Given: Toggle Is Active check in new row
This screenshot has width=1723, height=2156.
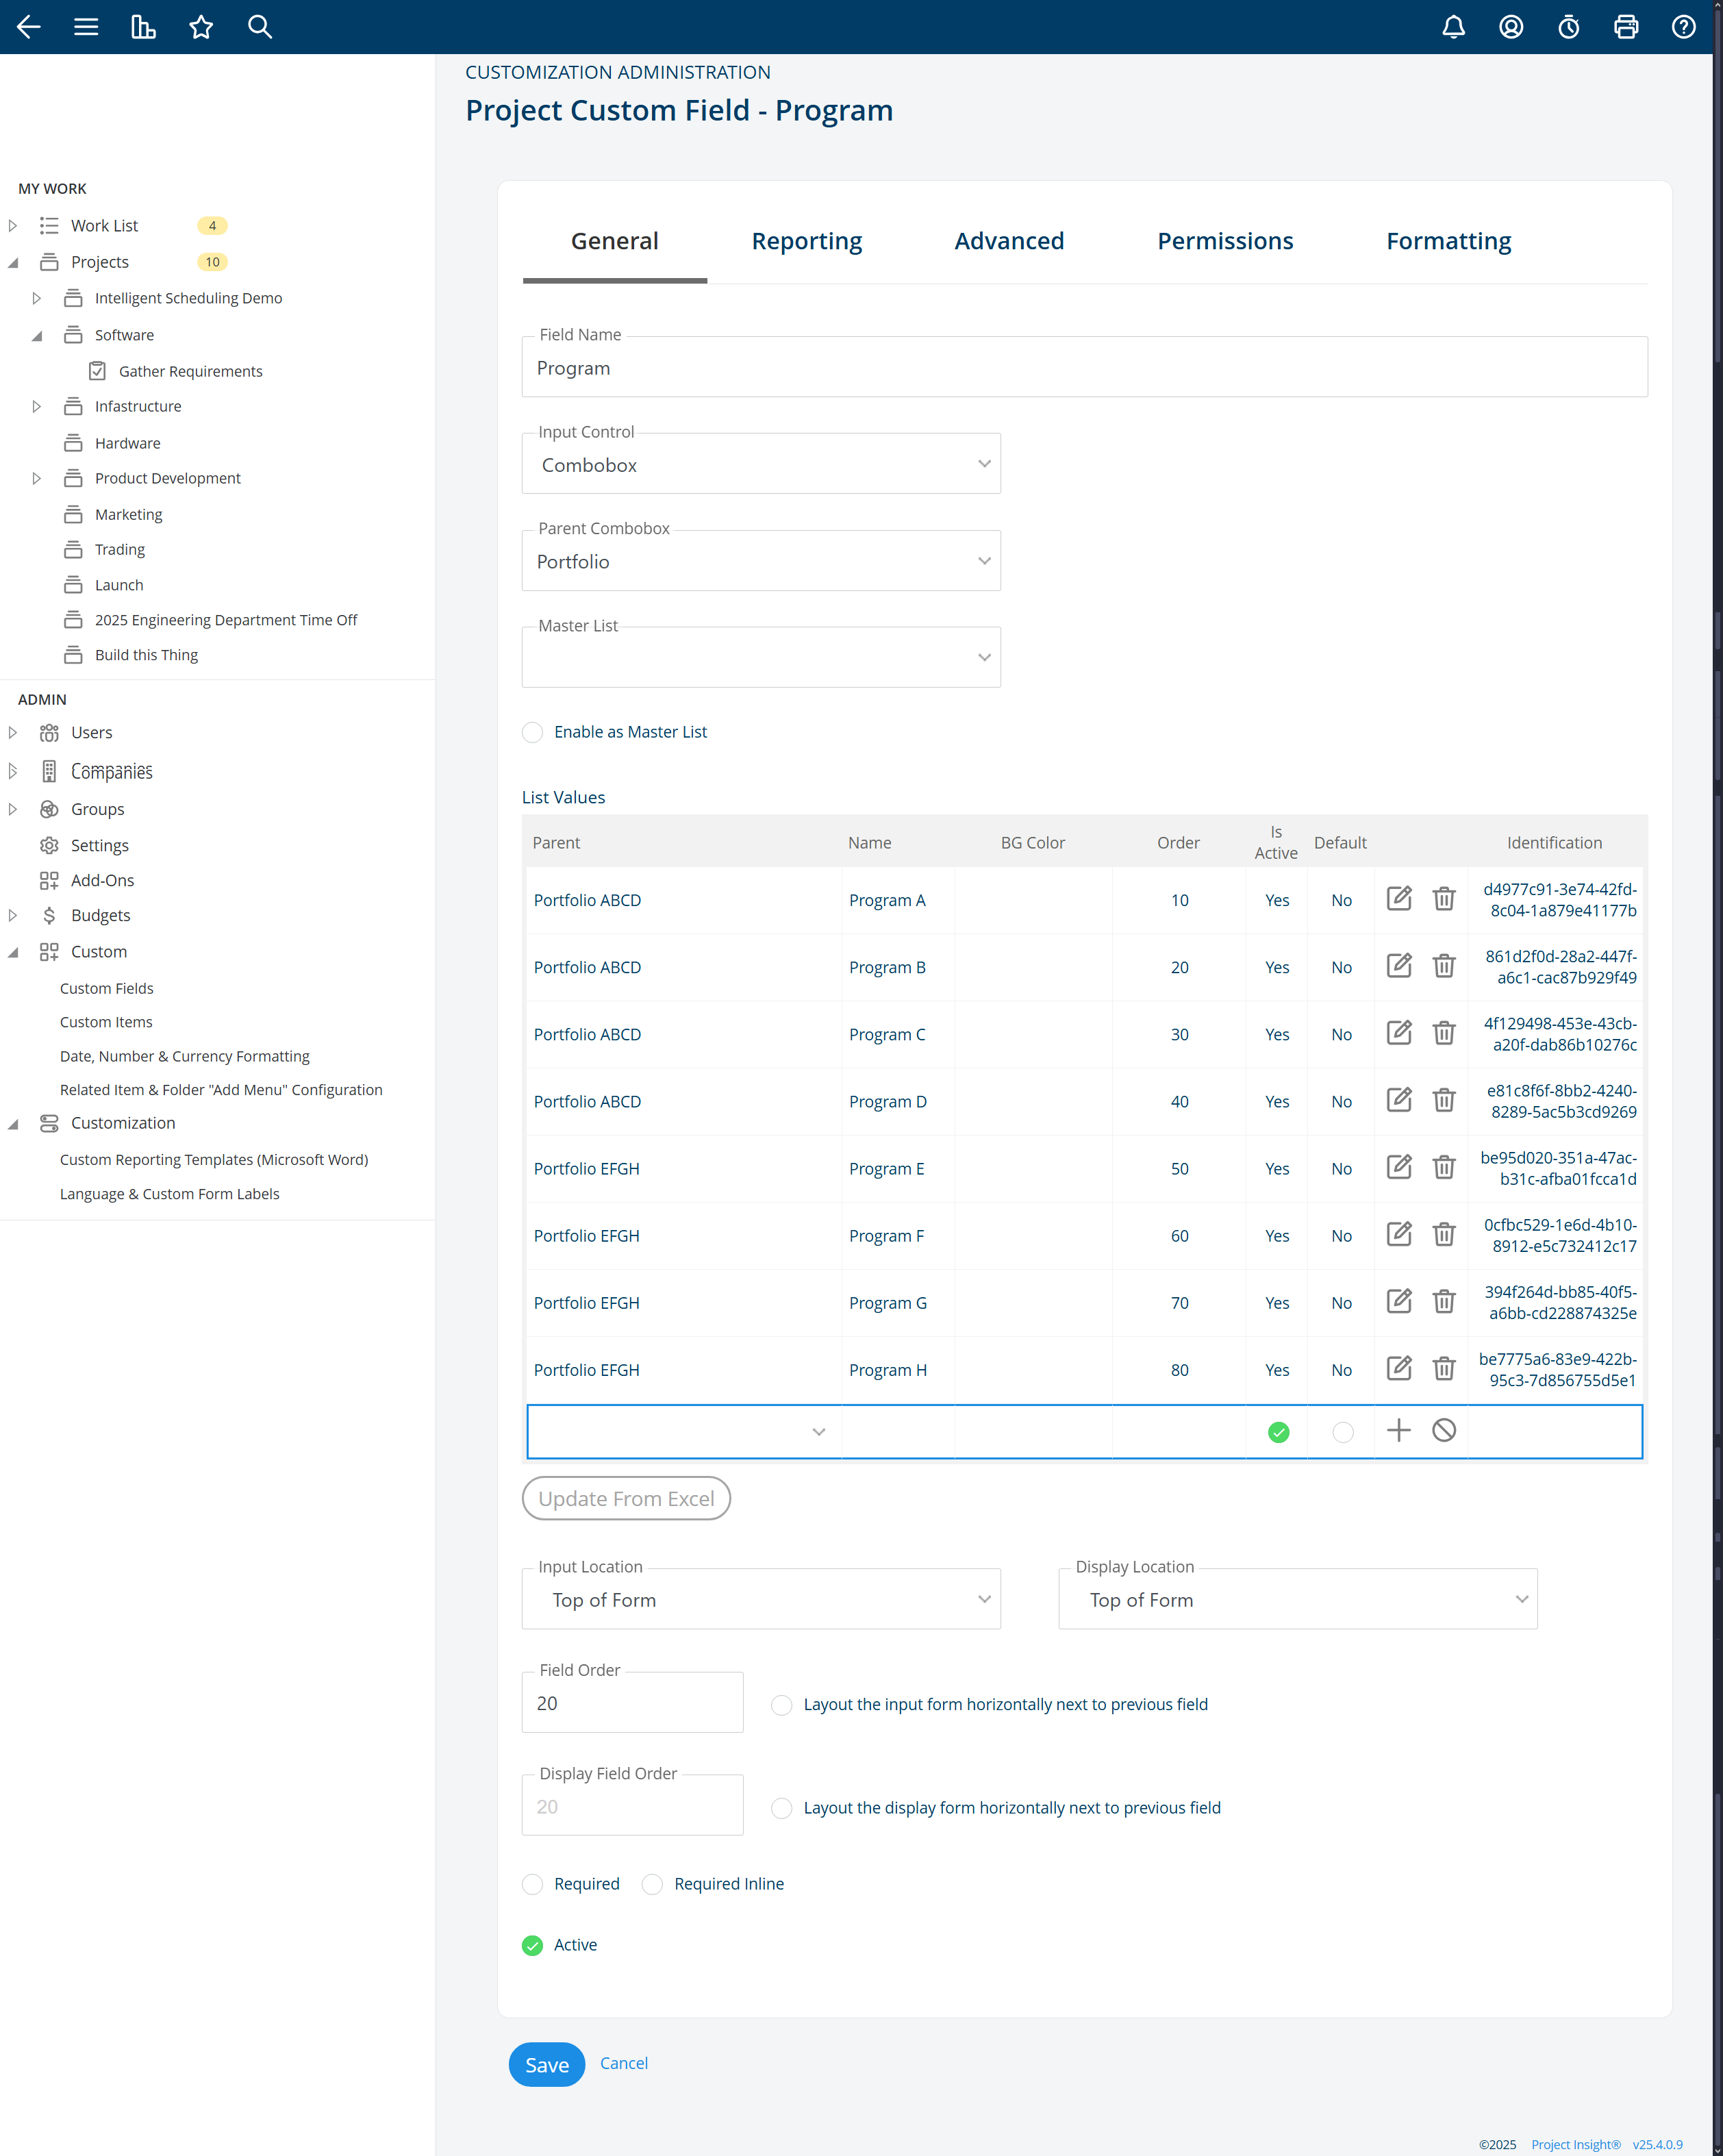Looking at the screenshot, I should tap(1278, 1433).
